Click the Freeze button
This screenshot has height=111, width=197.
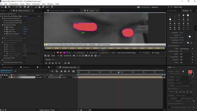point(156,53)
